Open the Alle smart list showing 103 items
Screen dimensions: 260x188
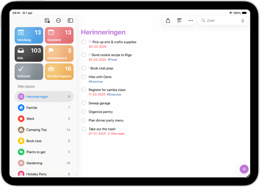[x=29, y=53]
